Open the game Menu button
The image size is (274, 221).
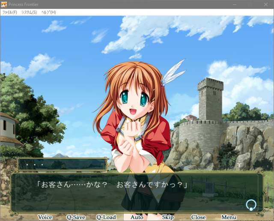(229, 217)
